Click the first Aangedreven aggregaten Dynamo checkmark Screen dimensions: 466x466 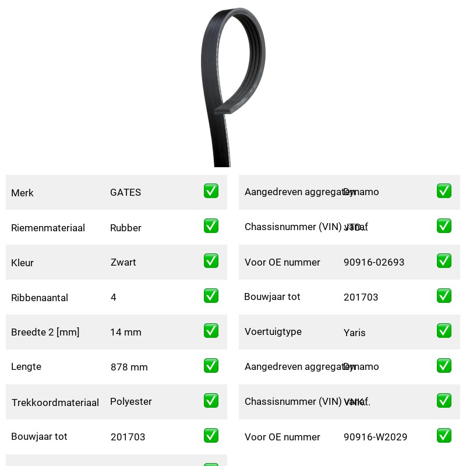[x=444, y=191]
